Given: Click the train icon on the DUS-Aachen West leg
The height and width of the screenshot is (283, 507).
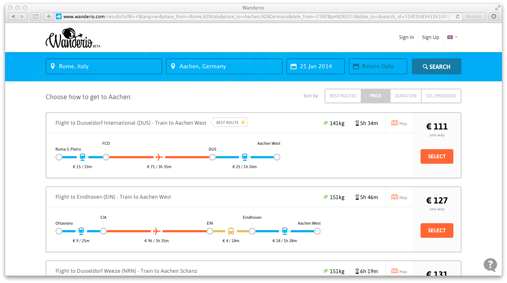Looking at the screenshot, I should 245,157.
